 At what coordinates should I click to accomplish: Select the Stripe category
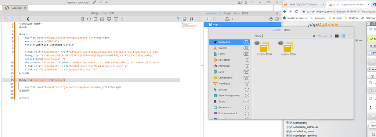(229, 101)
